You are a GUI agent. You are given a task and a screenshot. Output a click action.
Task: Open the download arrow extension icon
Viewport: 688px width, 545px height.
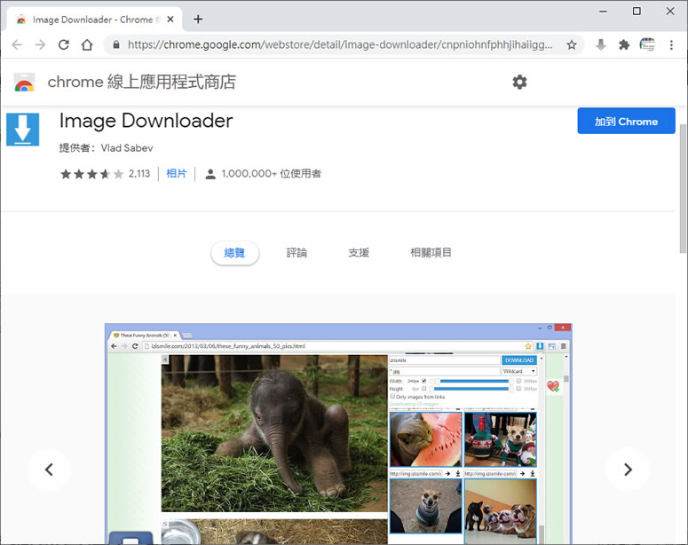(601, 44)
